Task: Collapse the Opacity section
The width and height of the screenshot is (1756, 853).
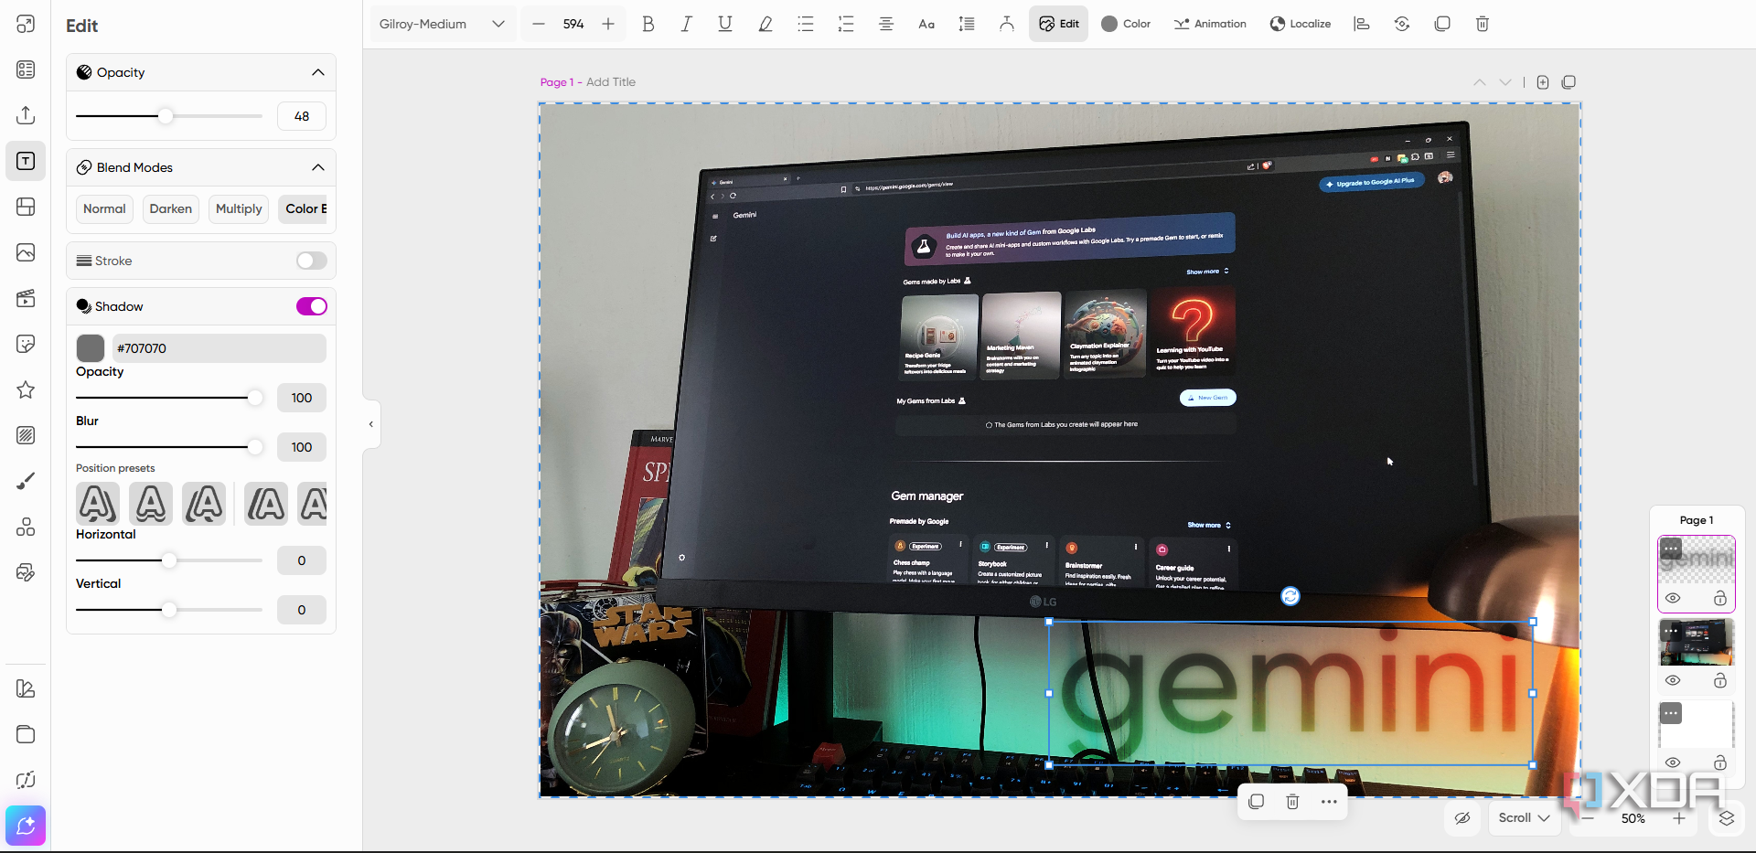Action: pyautogui.click(x=318, y=72)
